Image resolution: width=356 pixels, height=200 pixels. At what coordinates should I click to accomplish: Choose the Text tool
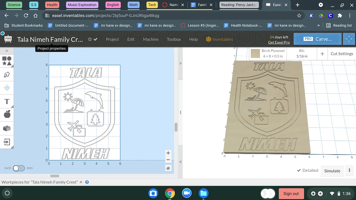tap(7, 102)
